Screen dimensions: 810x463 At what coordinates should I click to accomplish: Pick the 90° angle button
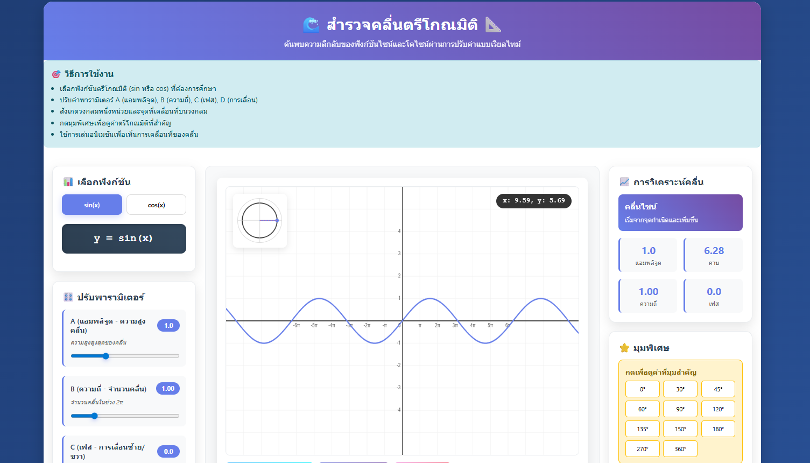coord(680,409)
